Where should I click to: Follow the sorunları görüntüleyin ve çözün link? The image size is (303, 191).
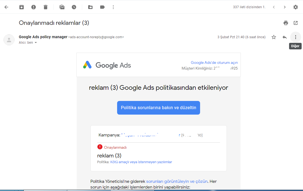pyautogui.click(x=177, y=181)
